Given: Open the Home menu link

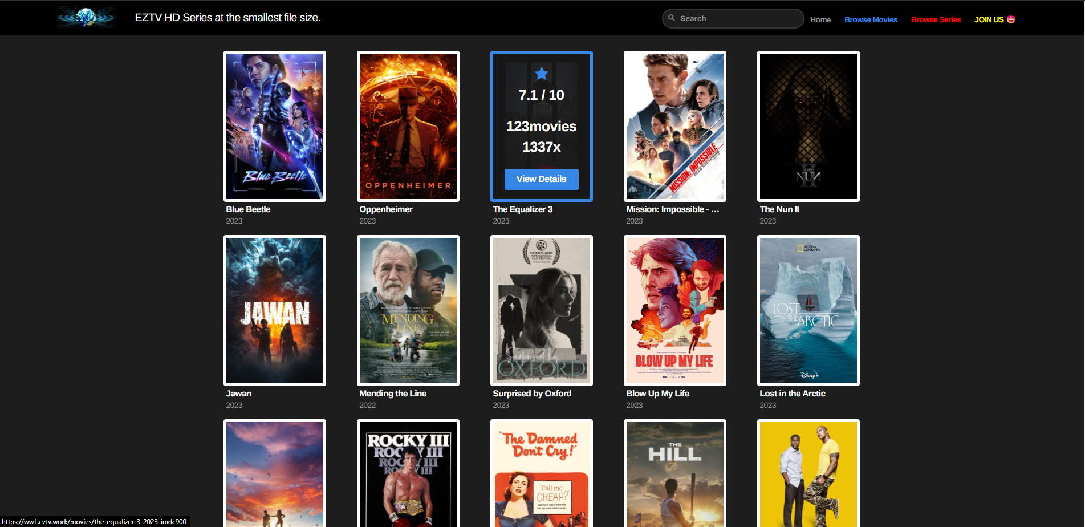Looking at the screenshot, I should [820, 19].
